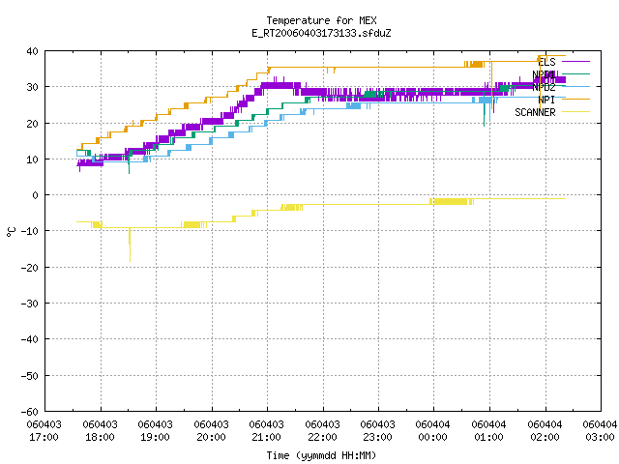
Task: Click the y-axis tick label '-40'
Action: pyautogui.click(x=30, y=339)
